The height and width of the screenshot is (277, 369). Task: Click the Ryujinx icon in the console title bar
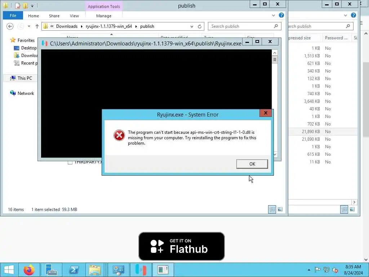pyautogui.click(x=45, y=44)
